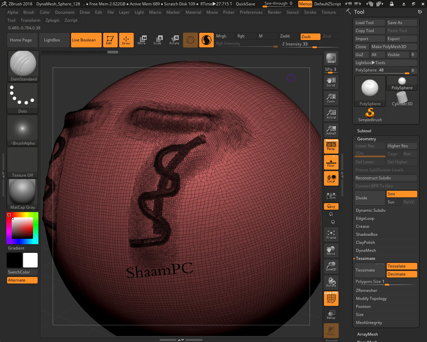
Task: Open the Alpha menu
Action: coord(13,12)
